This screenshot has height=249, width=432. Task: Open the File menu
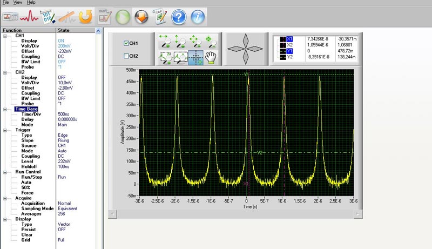[x=6, y=3]
